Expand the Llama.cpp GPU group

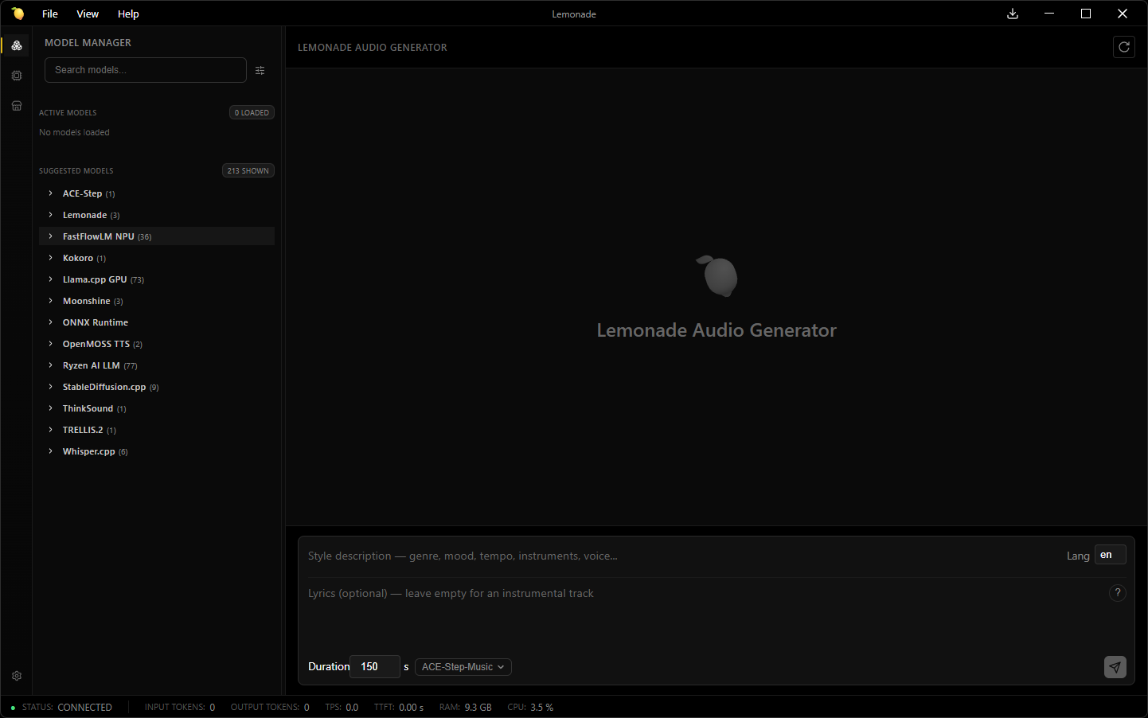tap(157, 279)
